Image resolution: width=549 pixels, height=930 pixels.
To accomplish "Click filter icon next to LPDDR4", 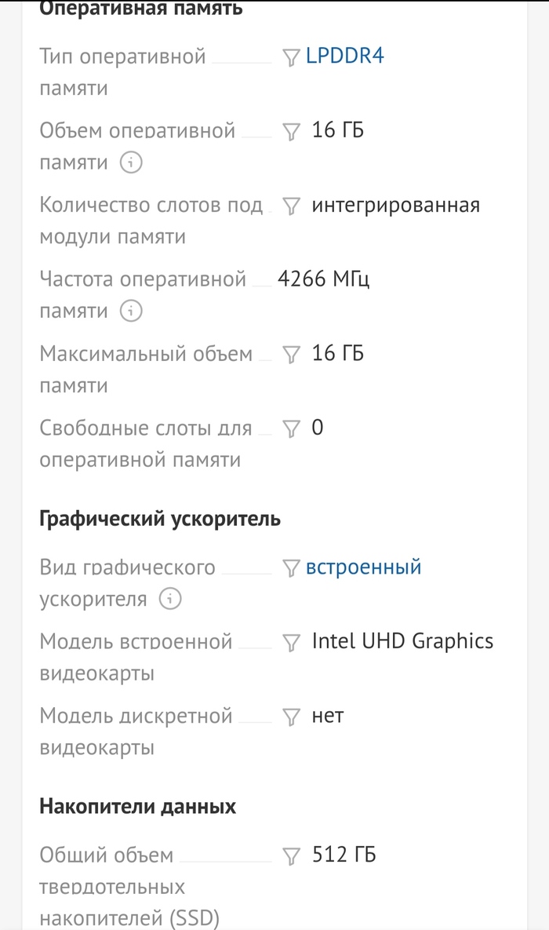I will coord(291,57).
